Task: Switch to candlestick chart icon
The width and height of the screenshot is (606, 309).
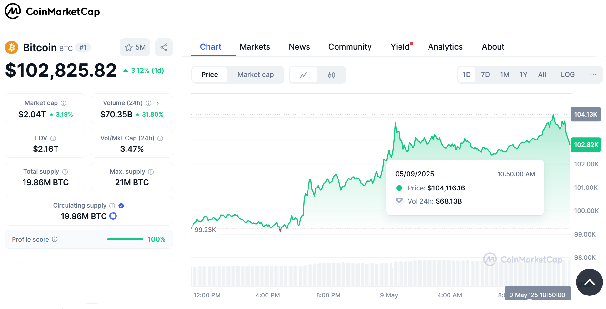Action: coord(332,75)
